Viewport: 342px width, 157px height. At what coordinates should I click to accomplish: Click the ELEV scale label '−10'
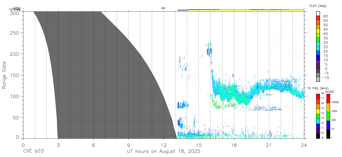coord(325,77)
